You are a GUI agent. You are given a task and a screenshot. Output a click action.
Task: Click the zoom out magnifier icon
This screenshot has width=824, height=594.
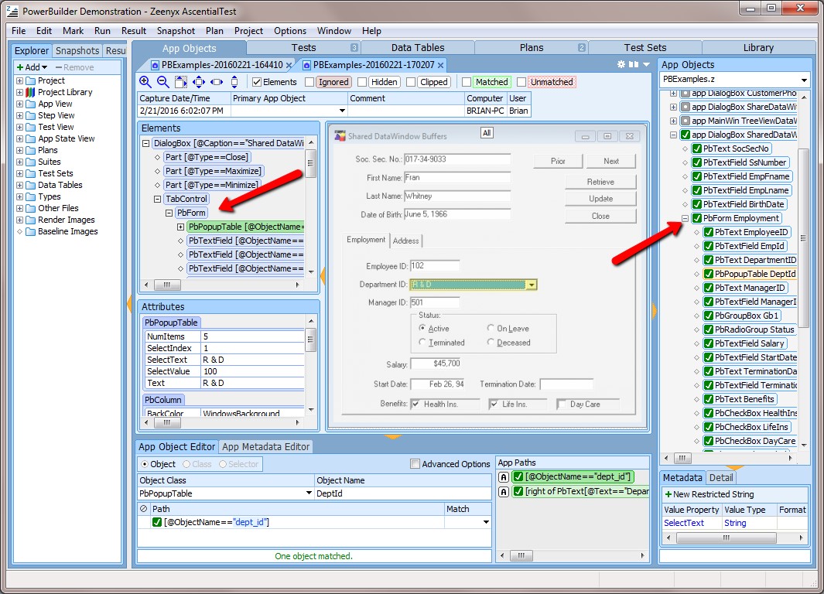[163, 82]
